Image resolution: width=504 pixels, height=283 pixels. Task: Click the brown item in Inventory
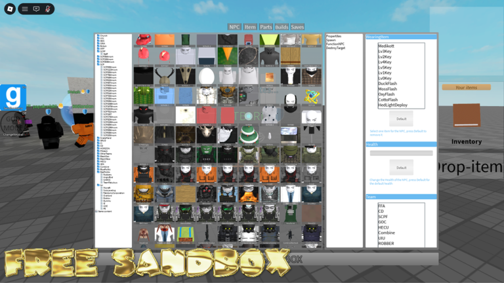click(467, 115)
